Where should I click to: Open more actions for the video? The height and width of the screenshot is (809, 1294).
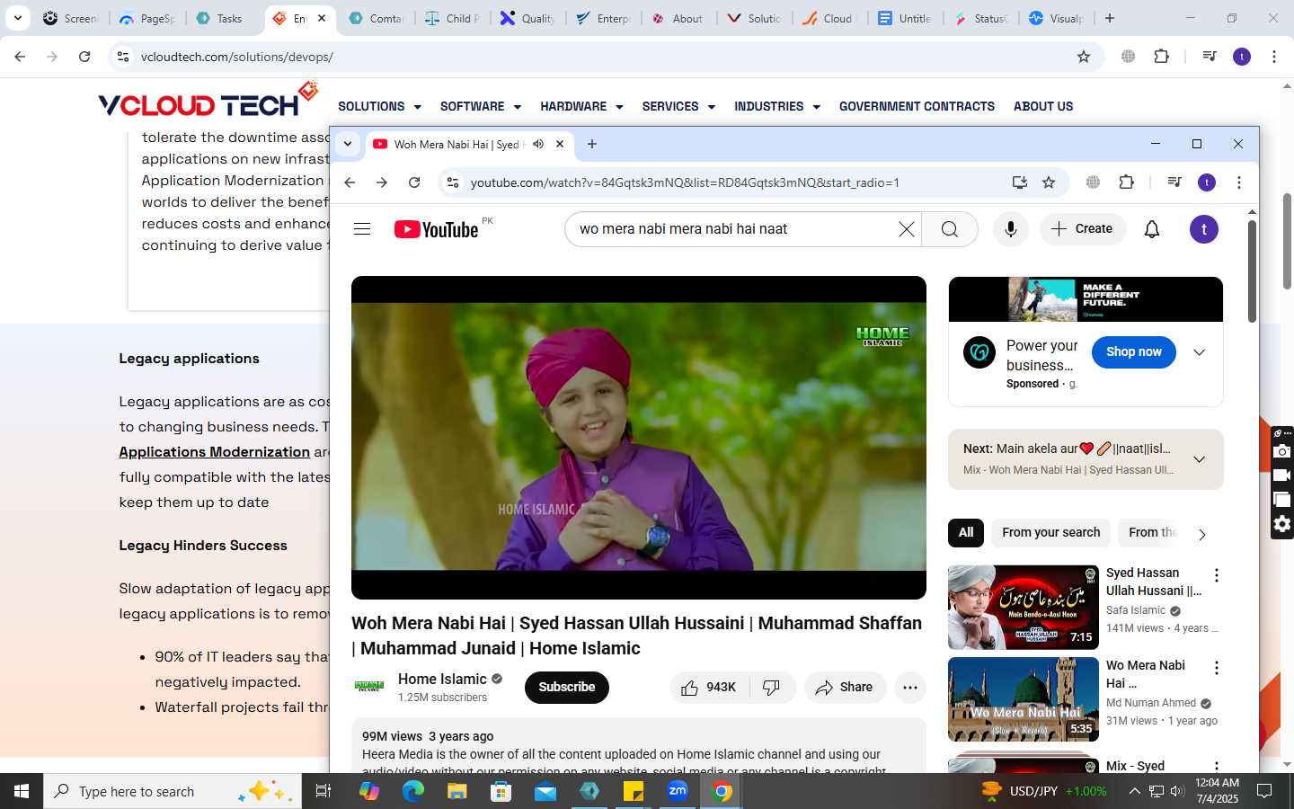click(910, 688)
